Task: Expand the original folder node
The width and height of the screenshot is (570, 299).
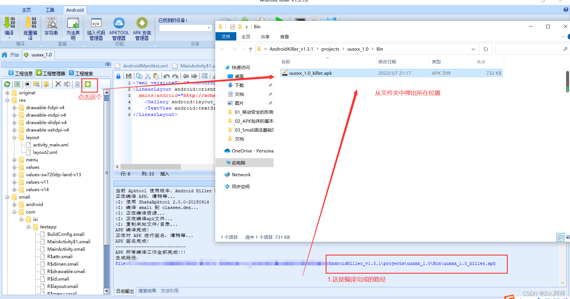Action: pos(7,93)
